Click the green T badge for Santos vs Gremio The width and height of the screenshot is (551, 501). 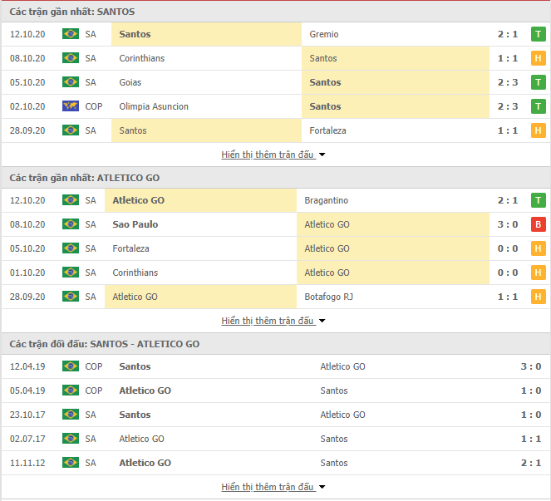538,34
